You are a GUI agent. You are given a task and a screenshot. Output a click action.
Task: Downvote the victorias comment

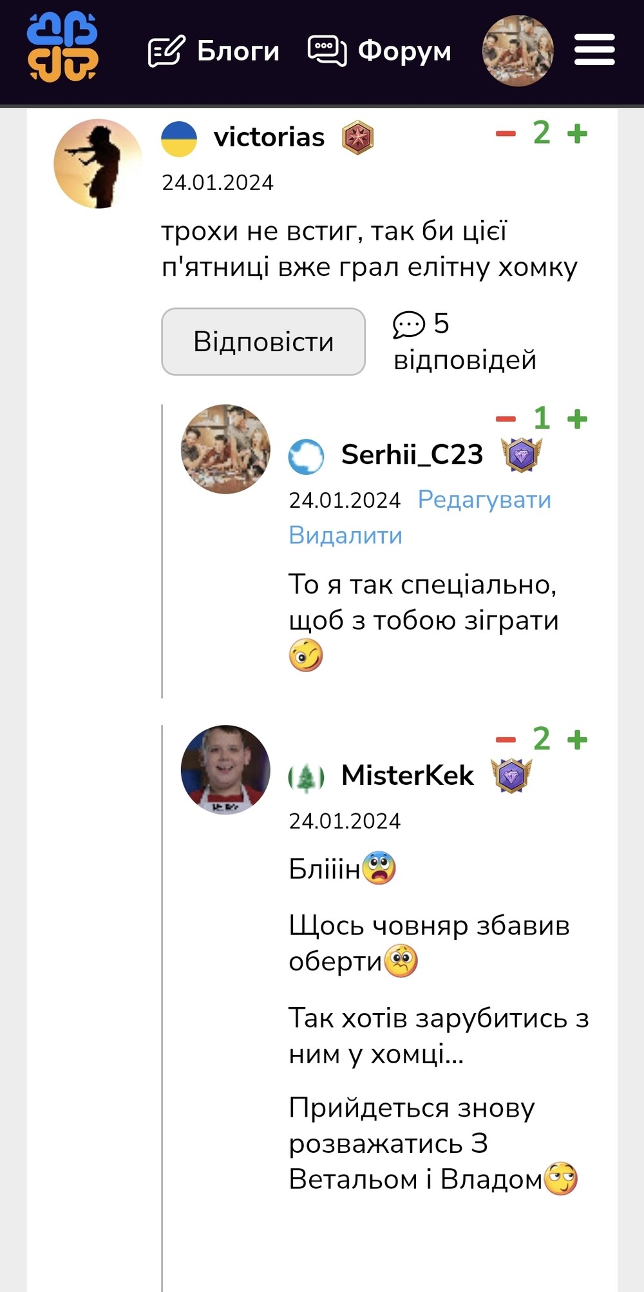pos(506,134)
